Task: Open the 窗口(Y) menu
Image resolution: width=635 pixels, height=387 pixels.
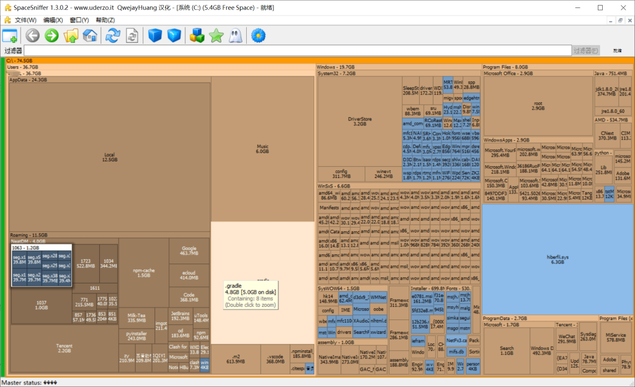Action: click(79, 20)
